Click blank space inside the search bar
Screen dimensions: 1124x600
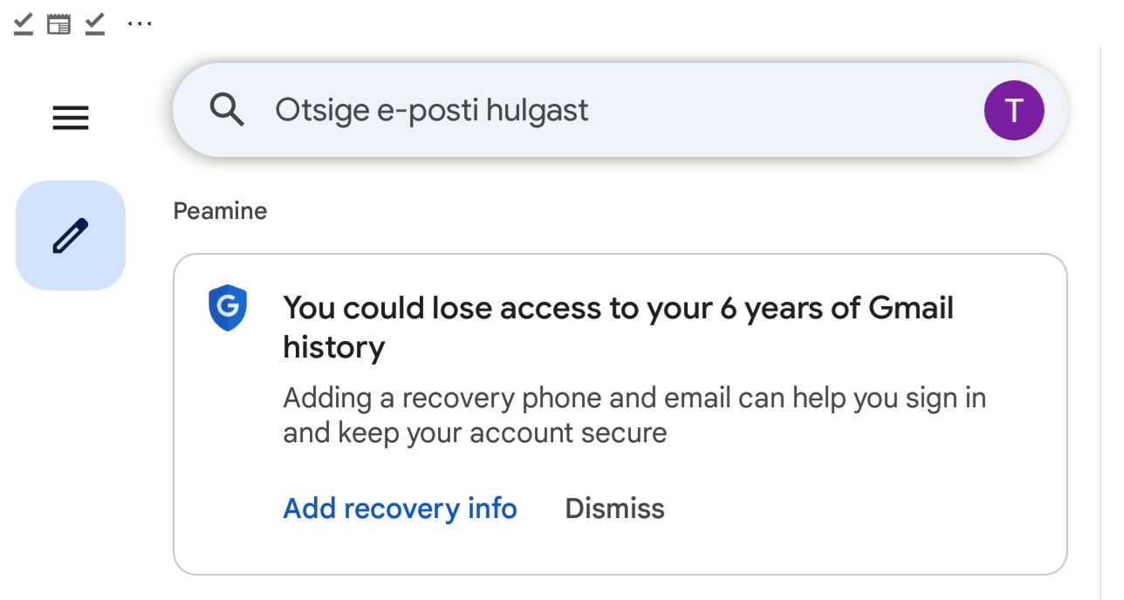(x=785, y=110)
